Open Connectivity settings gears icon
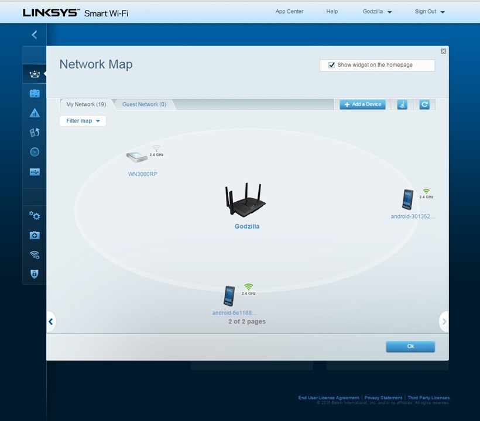Image resolution: width=480 pixels, height=421 pixels. [x=35, y=216]
